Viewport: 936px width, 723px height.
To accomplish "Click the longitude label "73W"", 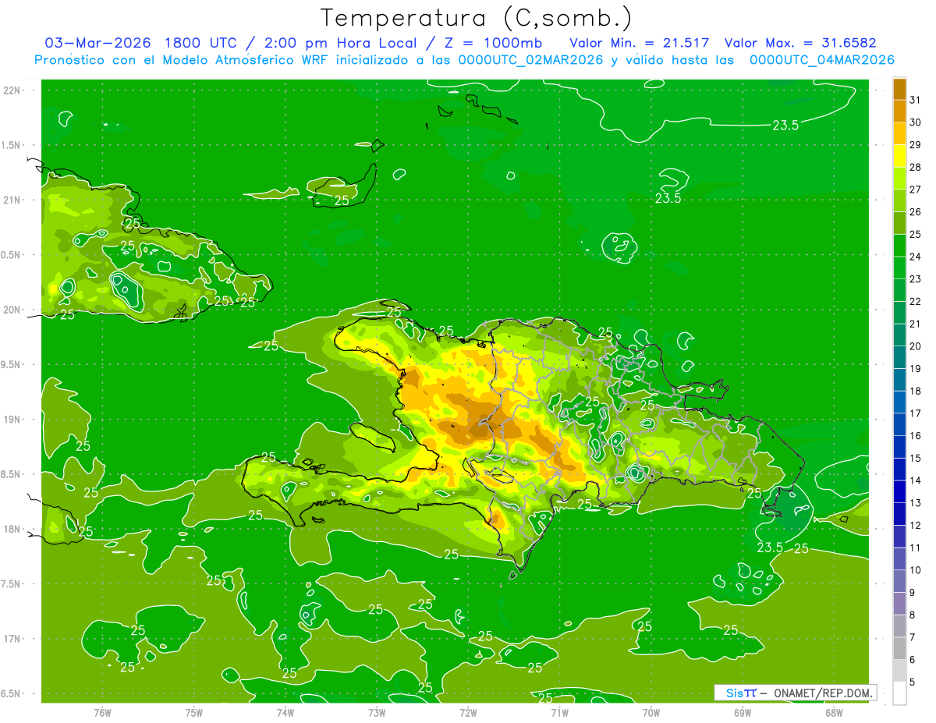I will pyautogui.click(x=377, y=712).
